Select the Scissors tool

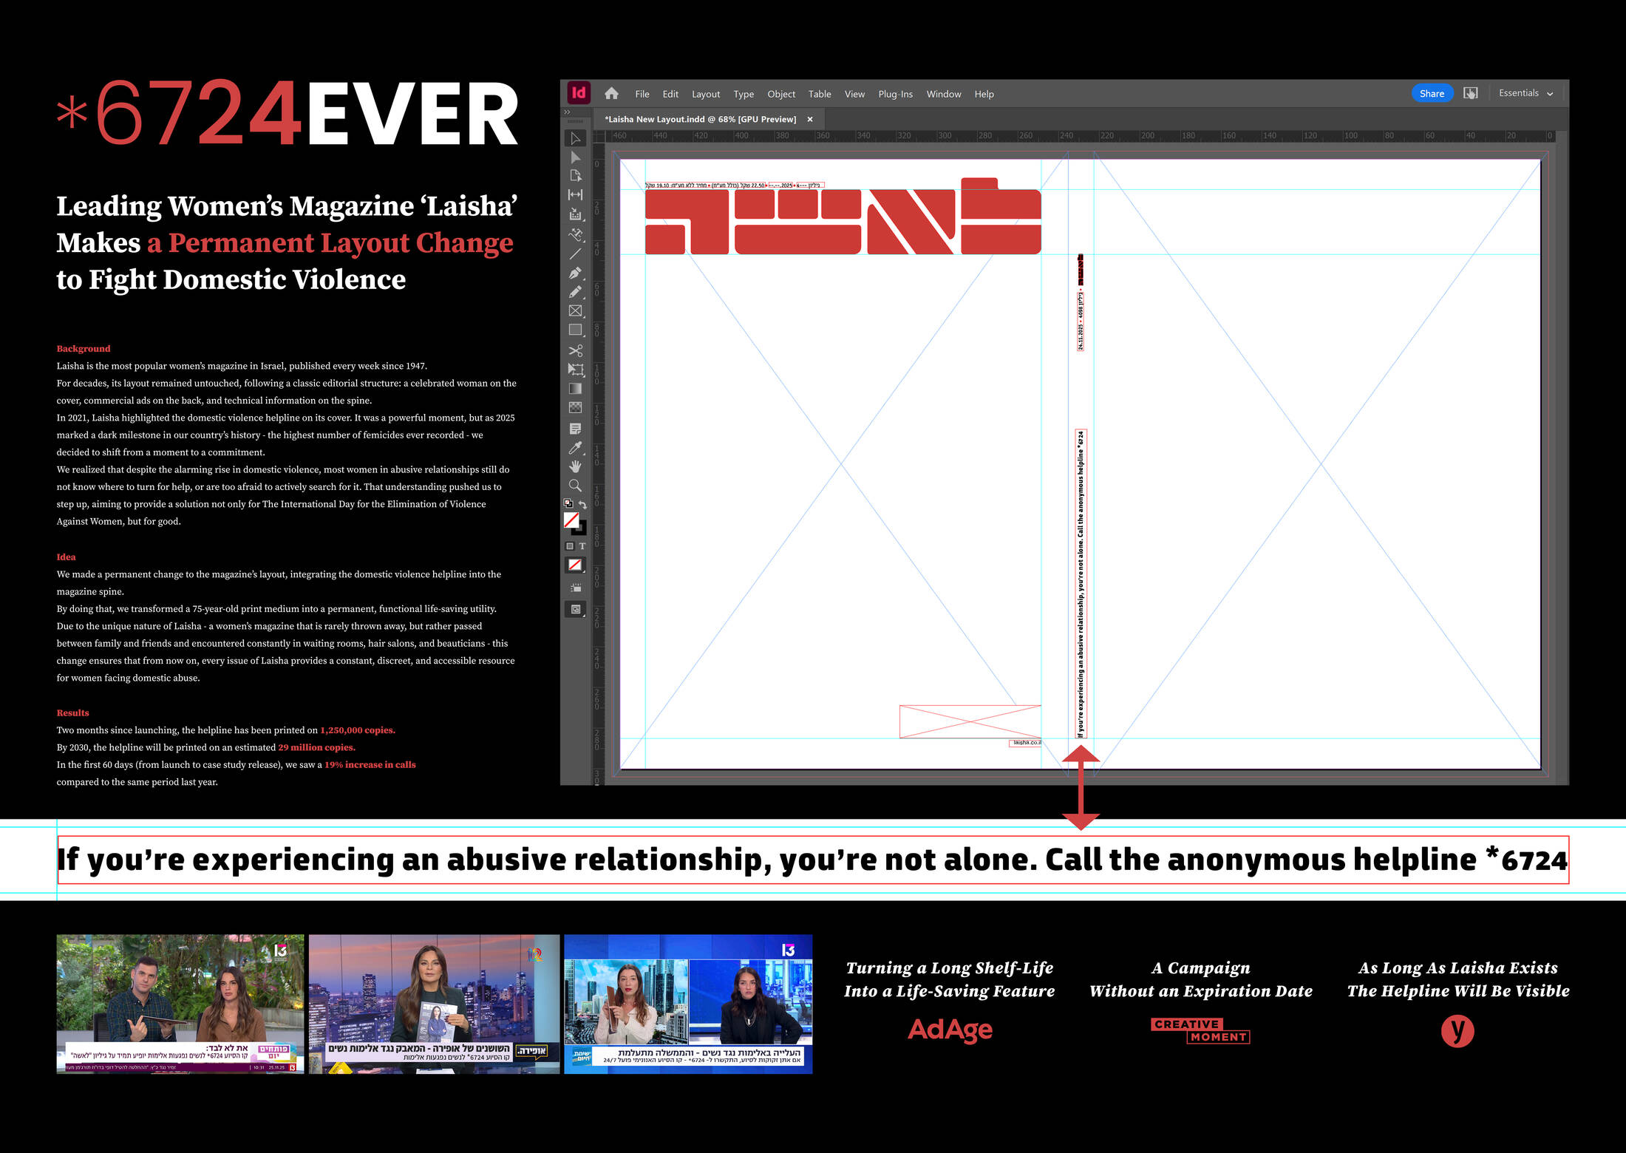tap(575, 350)
